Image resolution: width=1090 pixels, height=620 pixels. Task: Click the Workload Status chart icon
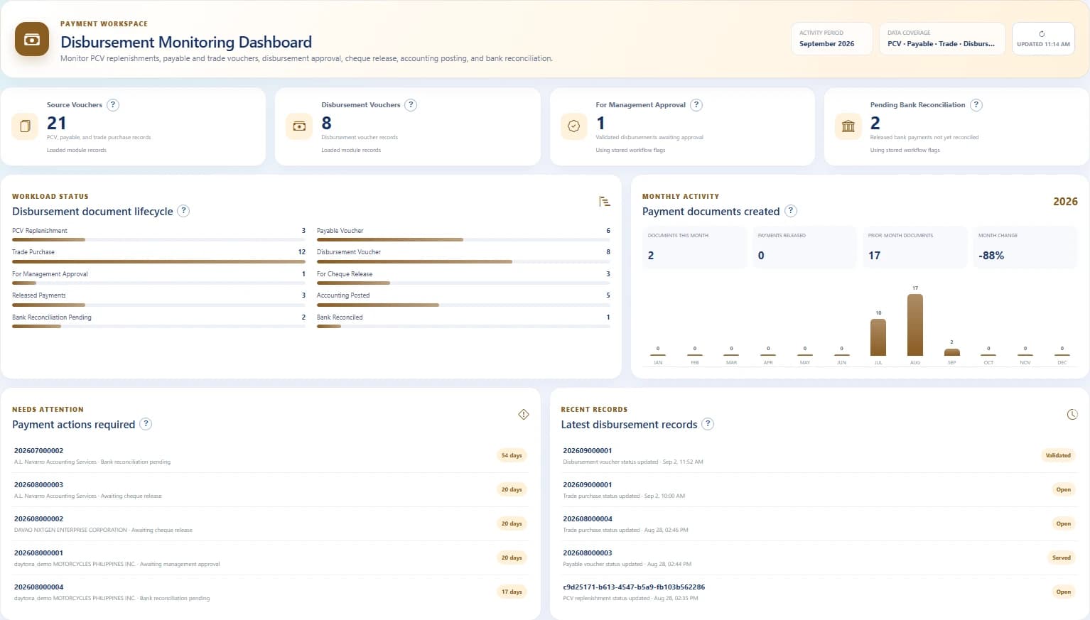(x=605, y=202)
